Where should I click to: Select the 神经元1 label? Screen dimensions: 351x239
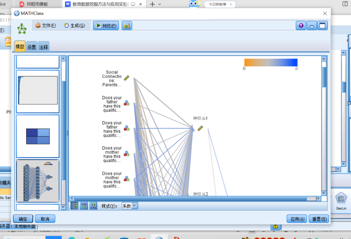(200, 118)
